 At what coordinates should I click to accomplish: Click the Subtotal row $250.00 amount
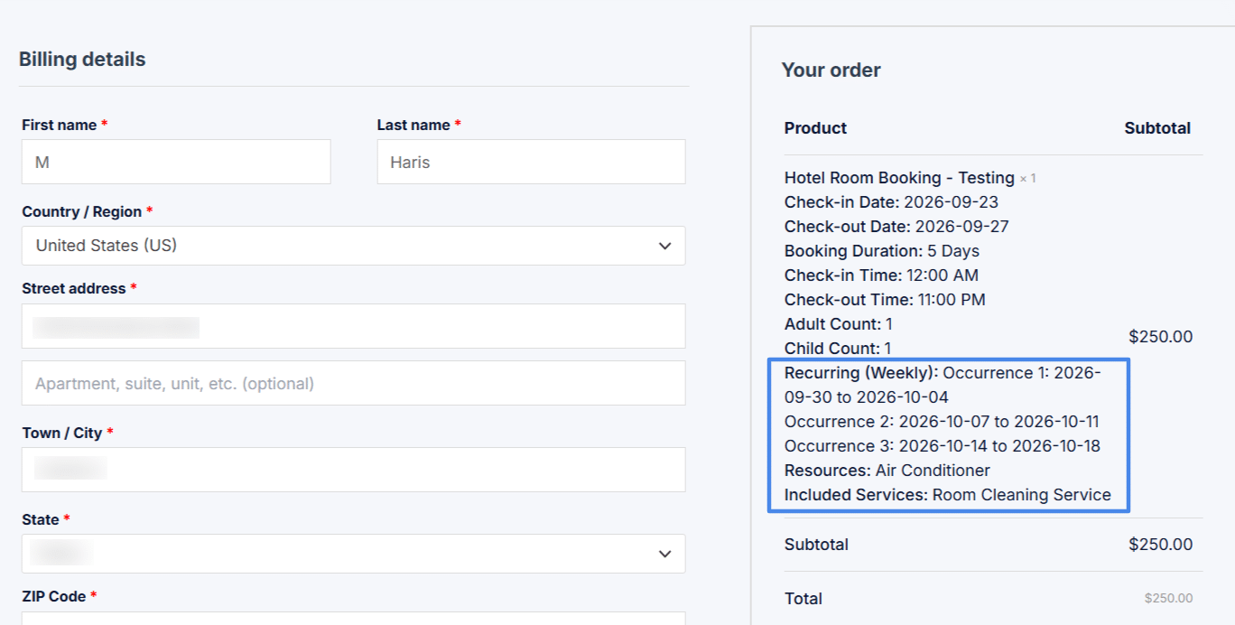(x=1160, y=545)
